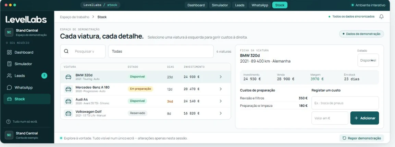Click Dados de demonstração pill
Screen dimensions: 395x147
(x=361, y=34)
